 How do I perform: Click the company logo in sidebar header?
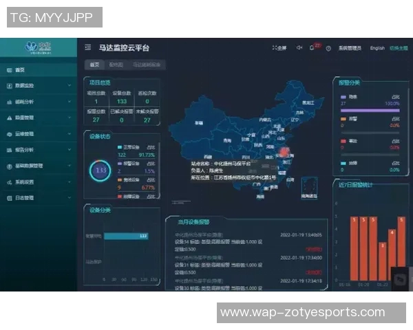(x=38, y=47)
